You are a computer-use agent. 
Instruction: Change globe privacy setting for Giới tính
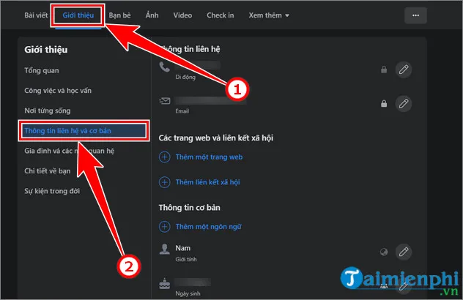coord(384,252)
